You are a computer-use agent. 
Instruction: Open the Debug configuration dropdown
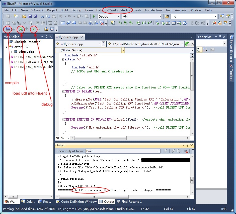tap(118, 17)
